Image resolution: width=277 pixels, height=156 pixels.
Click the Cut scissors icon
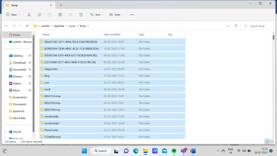pyautogui.click(x=29, y=15)
